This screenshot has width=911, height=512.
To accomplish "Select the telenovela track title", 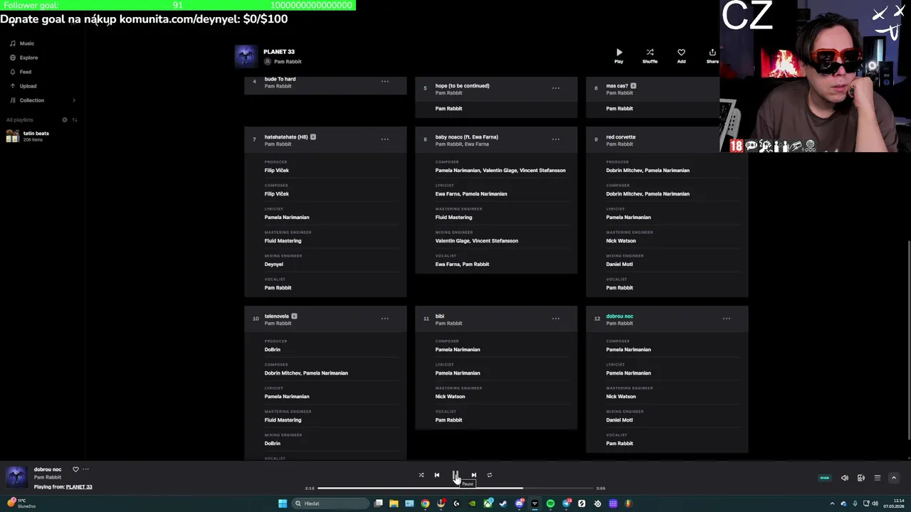I will (x=277, y=316).
